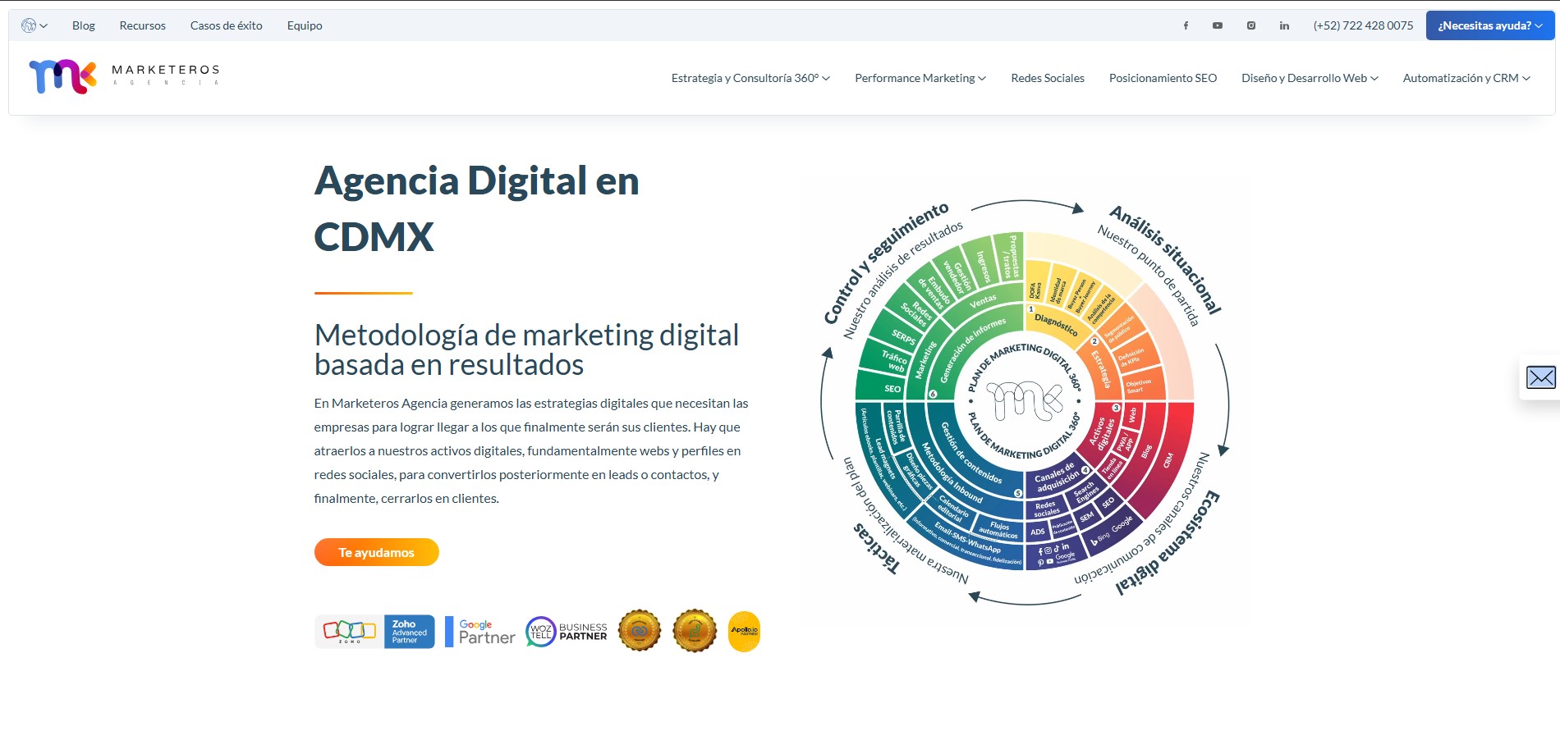The width and height of the screenshot is (1560, 749).
Task: Call the (+52) 722 428 0075 number
Action: [1363, 25]
